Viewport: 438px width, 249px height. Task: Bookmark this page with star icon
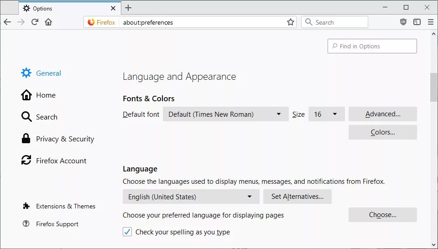click(x=291, y=22)
